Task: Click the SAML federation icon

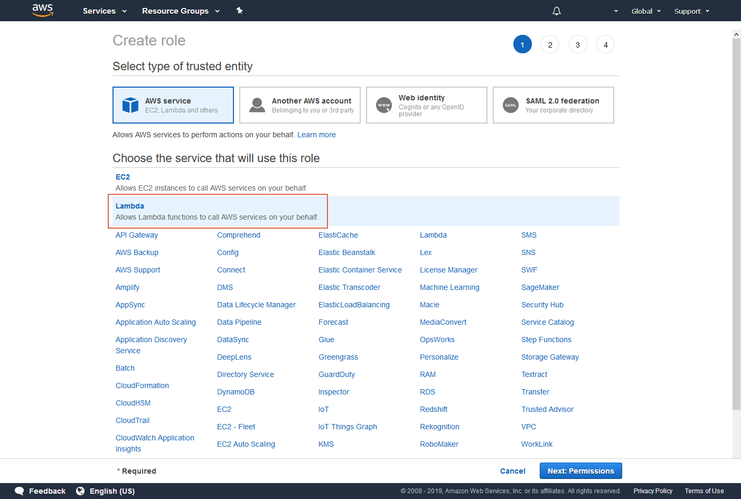Action: click(511, 105)
